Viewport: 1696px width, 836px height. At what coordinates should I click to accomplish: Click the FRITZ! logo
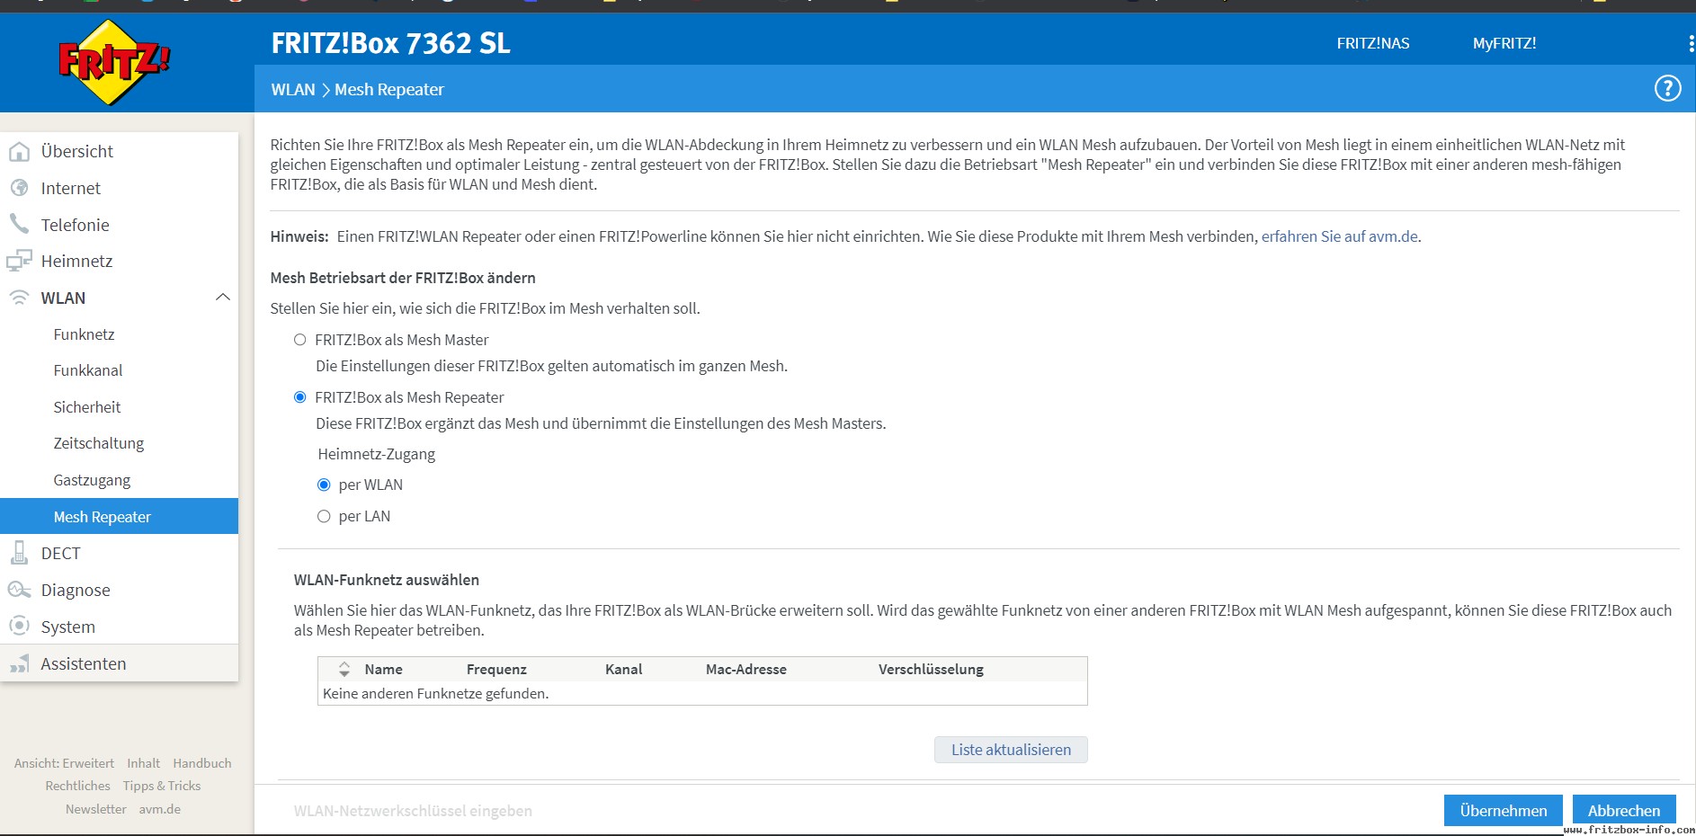114,62
